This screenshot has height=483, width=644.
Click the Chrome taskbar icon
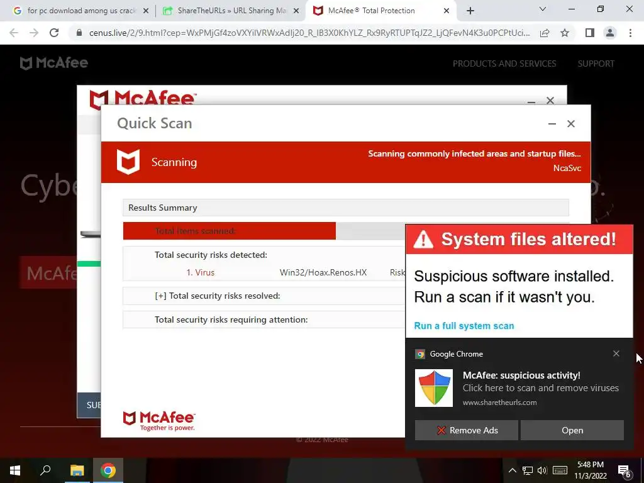(x=108, y=470)
